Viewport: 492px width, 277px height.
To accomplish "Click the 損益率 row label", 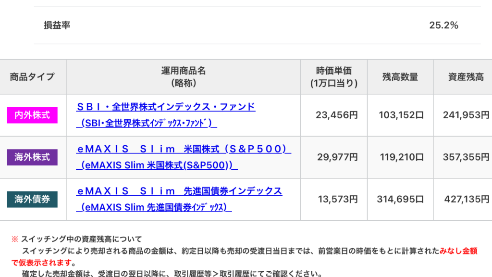I will [x=57, y=25].
